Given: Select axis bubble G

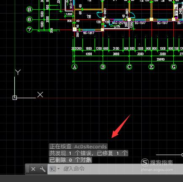Looking at the screenshot, I should [174, 67].
